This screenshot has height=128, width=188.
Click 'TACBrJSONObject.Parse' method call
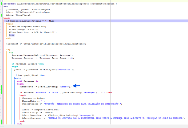(x=38, y=44)
